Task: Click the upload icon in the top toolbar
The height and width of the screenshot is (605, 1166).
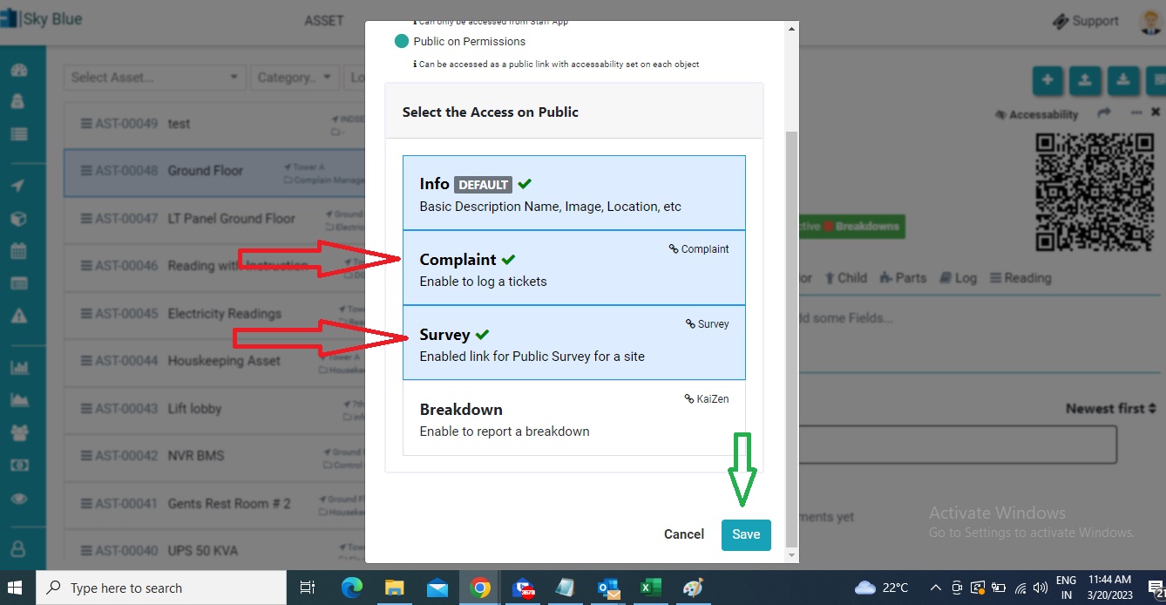Action: [x=1085, y=80]
